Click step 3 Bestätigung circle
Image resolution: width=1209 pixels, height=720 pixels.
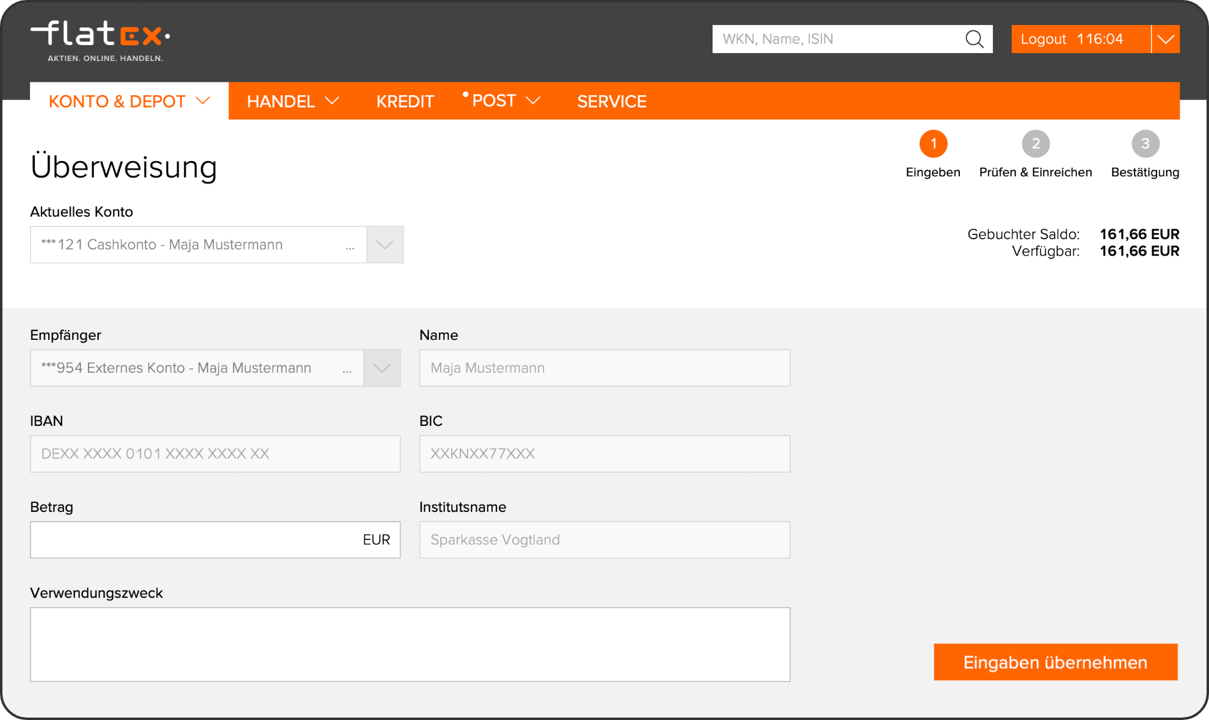coord(1145,144)
